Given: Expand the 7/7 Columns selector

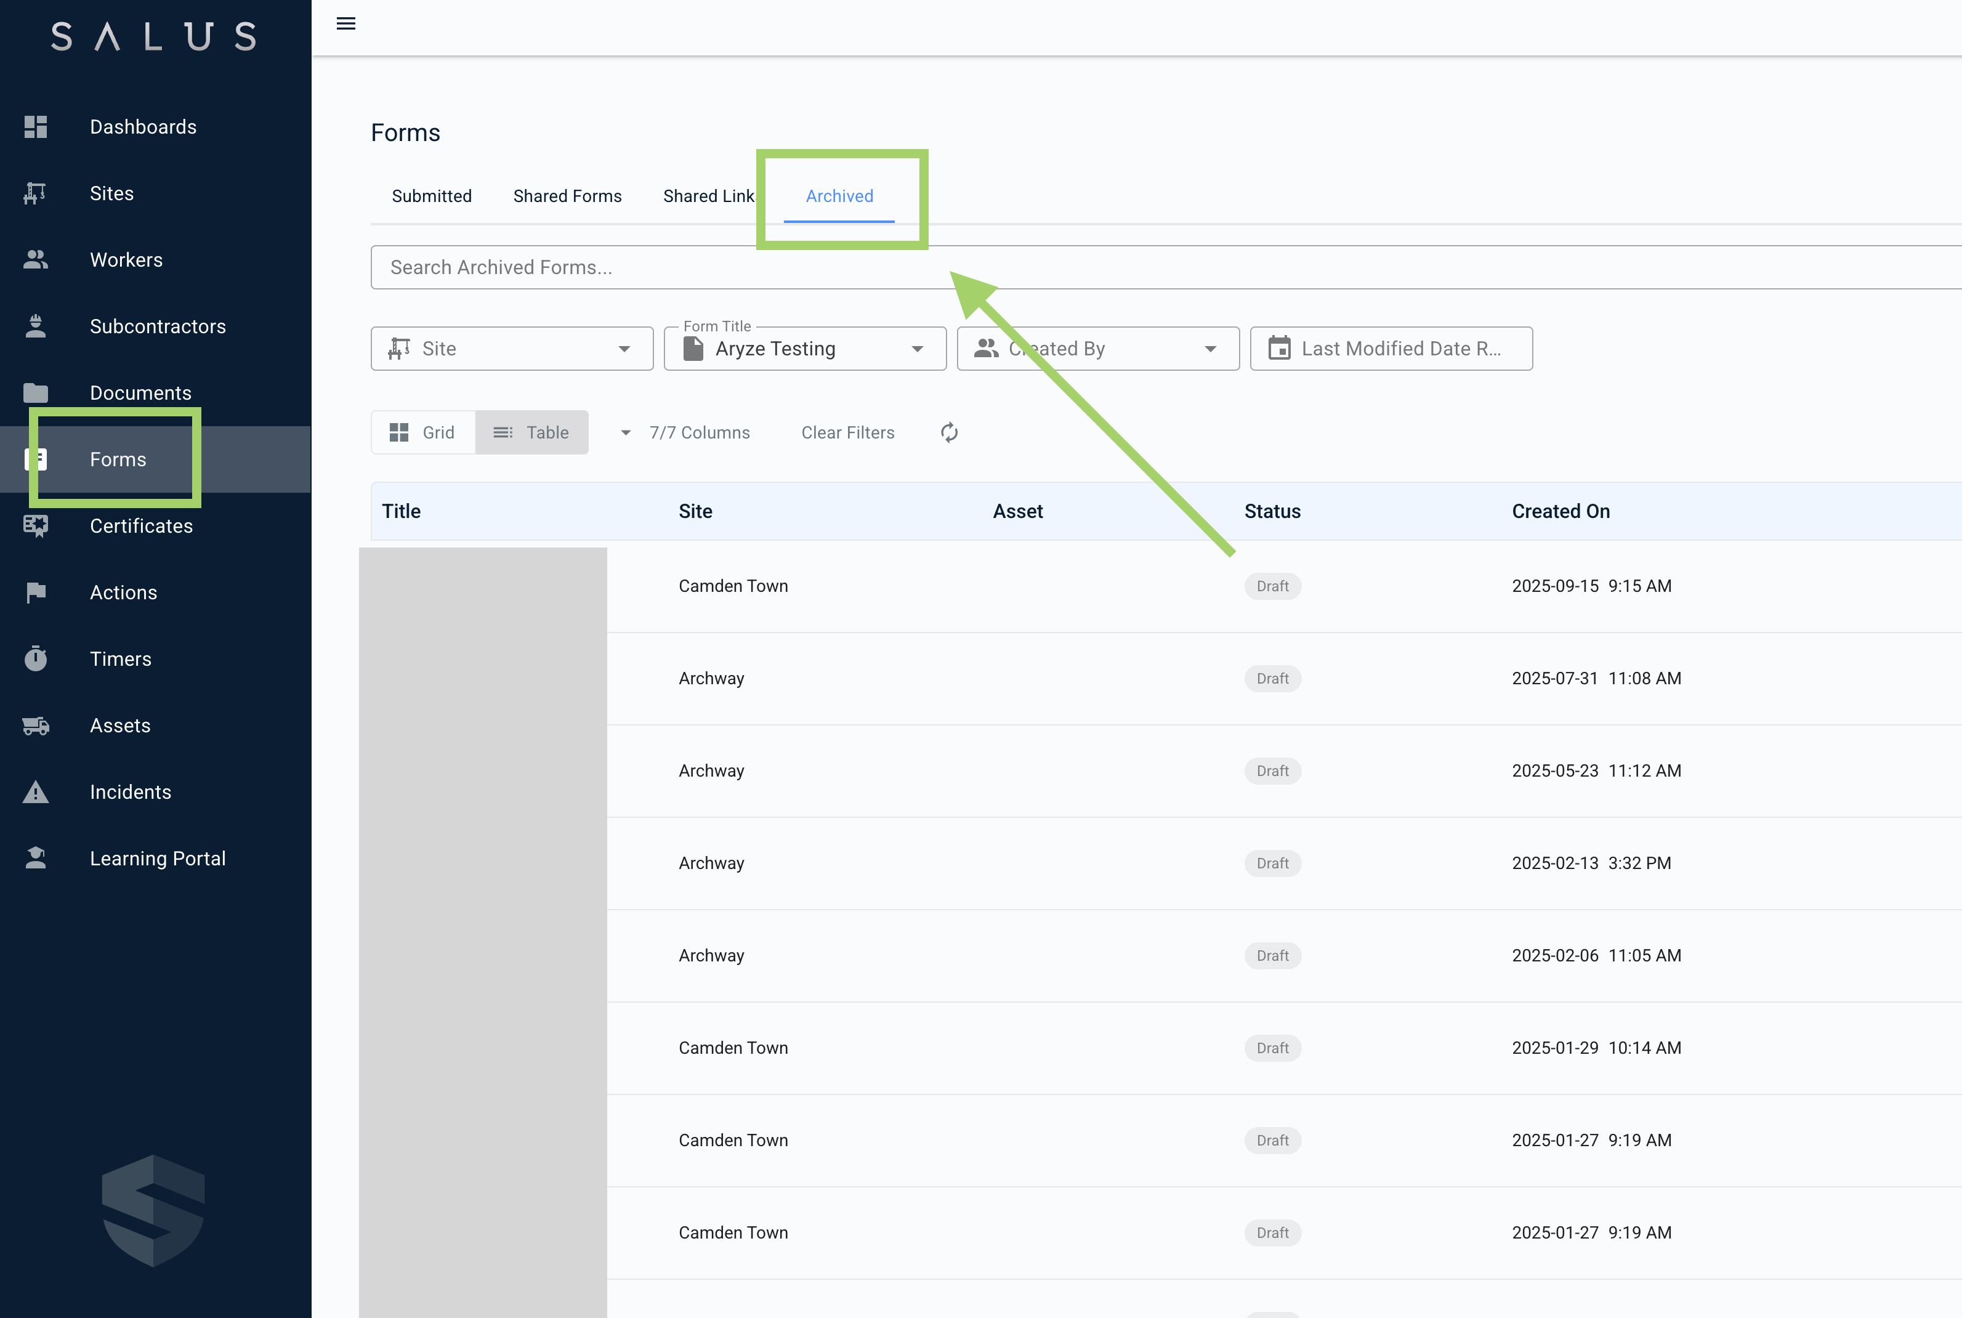Looking at the screenshot, I should tap(687, 433).
